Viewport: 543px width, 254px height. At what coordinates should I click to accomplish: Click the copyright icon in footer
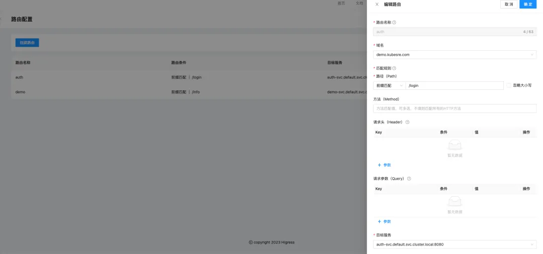click(x=251, y=242)
